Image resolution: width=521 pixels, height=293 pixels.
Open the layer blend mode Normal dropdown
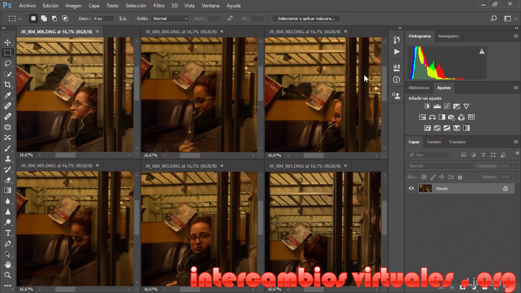click(440, 166)
